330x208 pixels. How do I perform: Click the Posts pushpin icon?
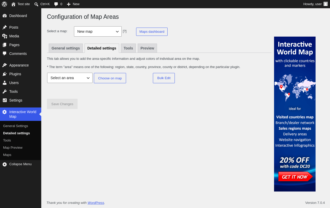tap(5, 27)
